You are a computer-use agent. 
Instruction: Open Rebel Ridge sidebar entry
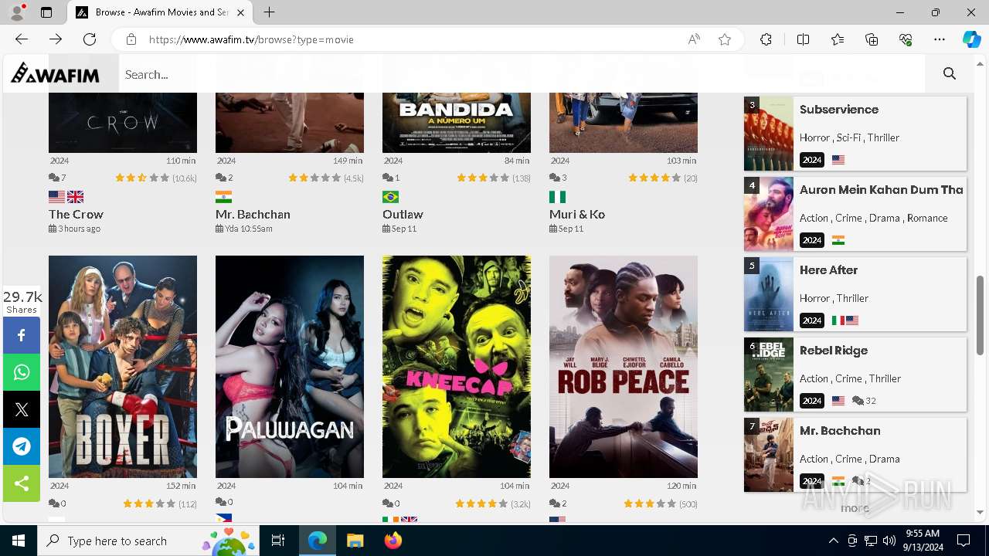834,351
